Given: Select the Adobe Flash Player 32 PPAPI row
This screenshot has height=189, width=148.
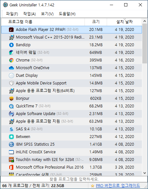Looking at the screenshot, I should coord(71,30).
